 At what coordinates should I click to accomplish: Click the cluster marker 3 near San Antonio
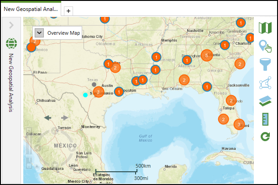tap(98, 91)
